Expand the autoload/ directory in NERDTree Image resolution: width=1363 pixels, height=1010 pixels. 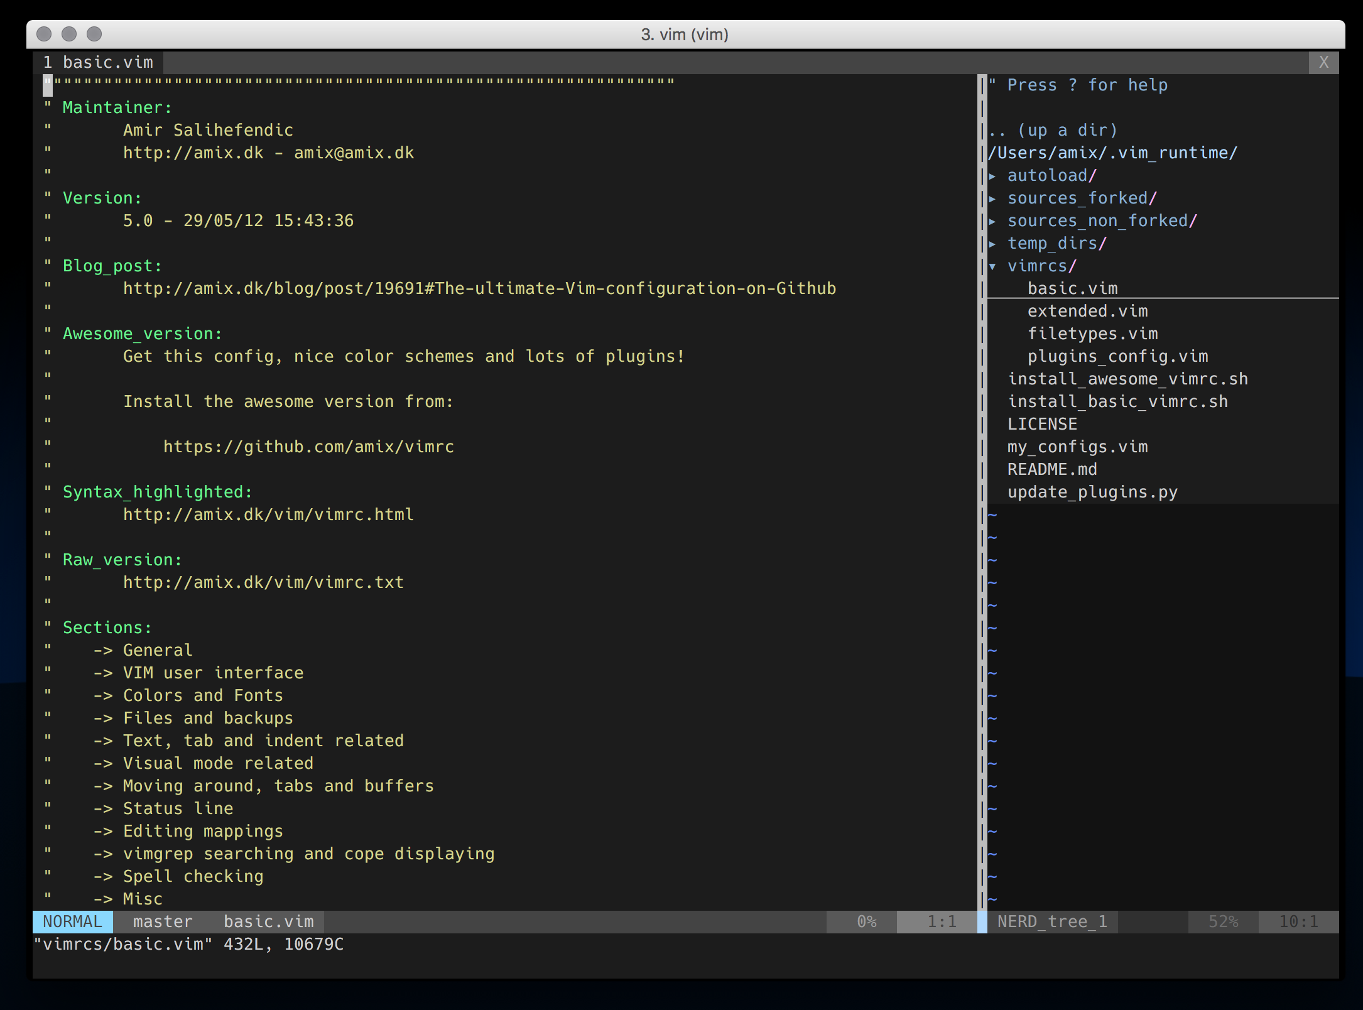click(1050, 175)
